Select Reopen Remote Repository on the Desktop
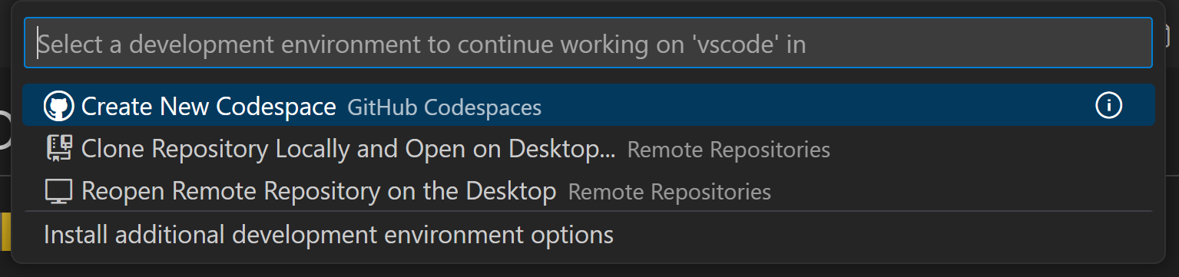Viewport: 1179px width, 277px height. (588, 191)
